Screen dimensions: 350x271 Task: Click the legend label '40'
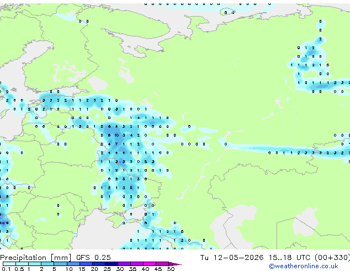tap(145, 269)
